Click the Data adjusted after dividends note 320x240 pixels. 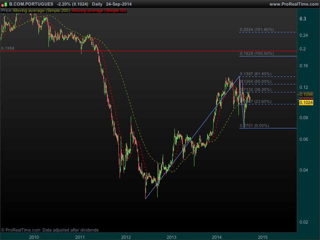[70, 230]
